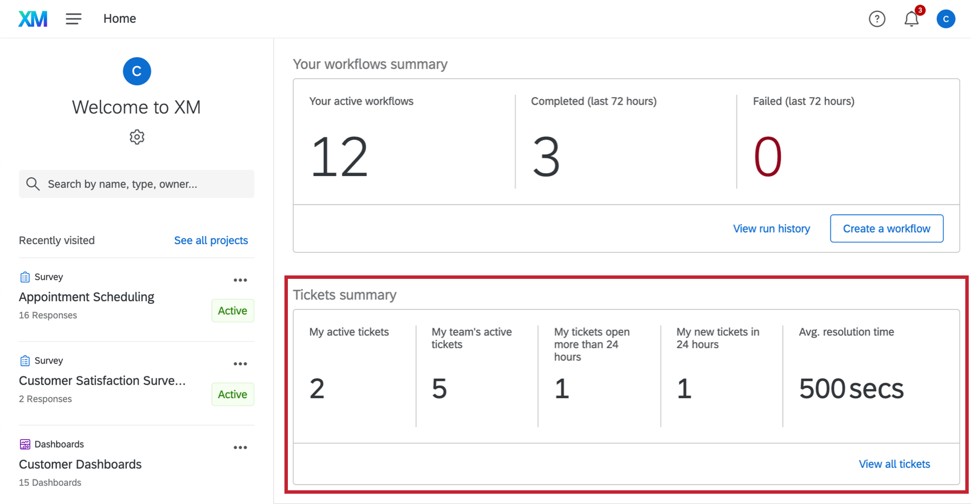Open the help question mark icon
This screenshot has height=504, width=971.
click(x=877, y=19)
